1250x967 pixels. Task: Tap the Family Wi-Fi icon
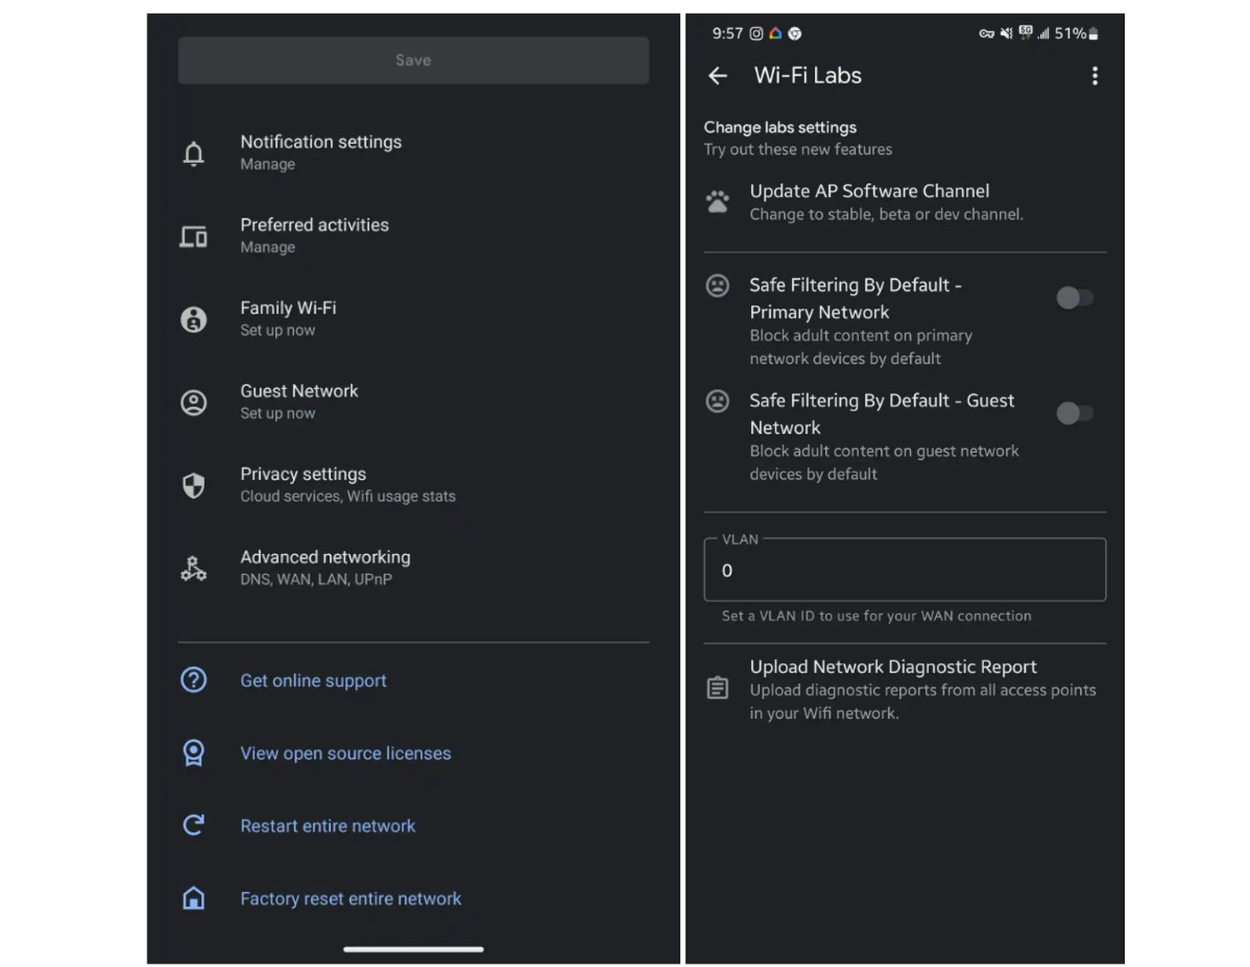(x=193, y=319)
